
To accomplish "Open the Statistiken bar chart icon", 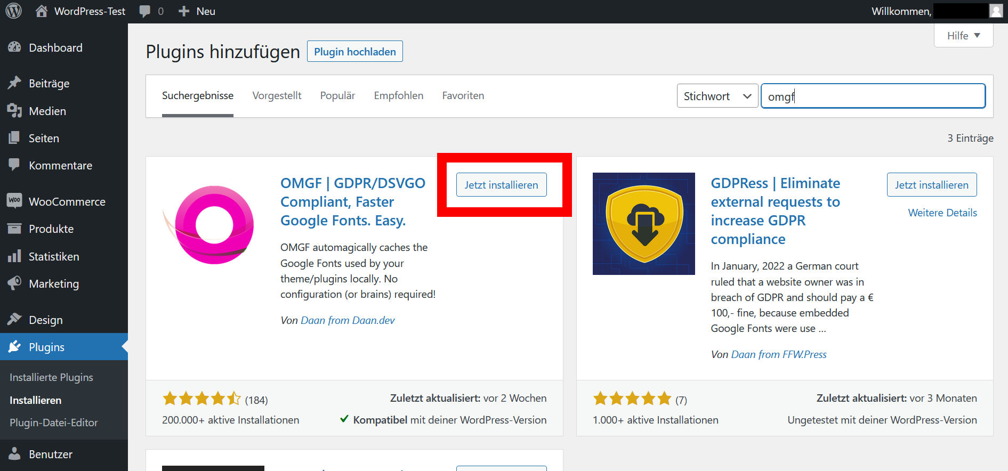I will pyautogui.click(x=14, y=256).
